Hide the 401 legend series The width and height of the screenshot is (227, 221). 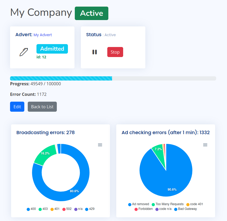pos(55,209)
